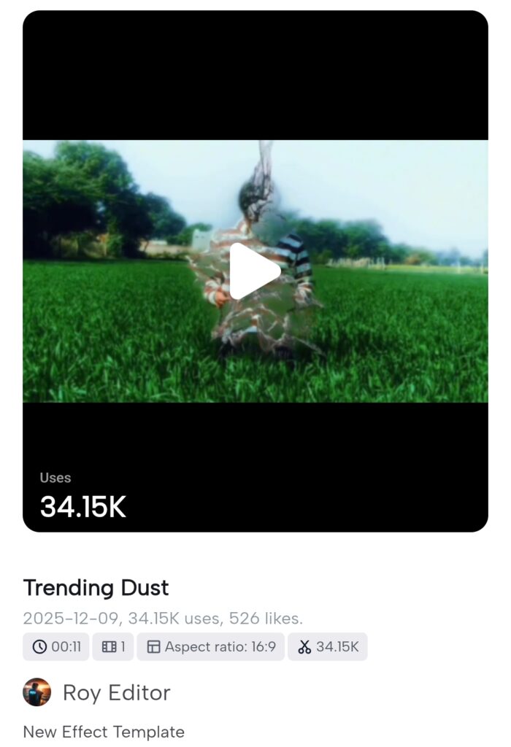Click the layout icon beside Aspect ratio
The image size is (511, 747).
tap(153, 647)
